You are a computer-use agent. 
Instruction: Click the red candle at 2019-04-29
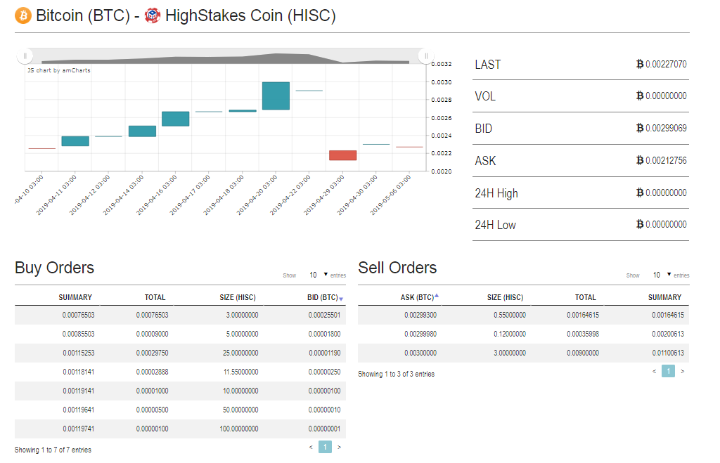[342, 155]
